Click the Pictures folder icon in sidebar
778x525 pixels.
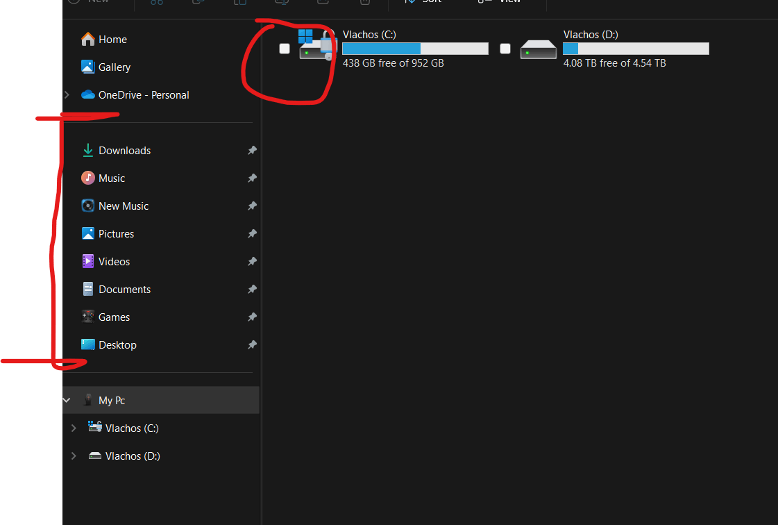tap(88, 233)
